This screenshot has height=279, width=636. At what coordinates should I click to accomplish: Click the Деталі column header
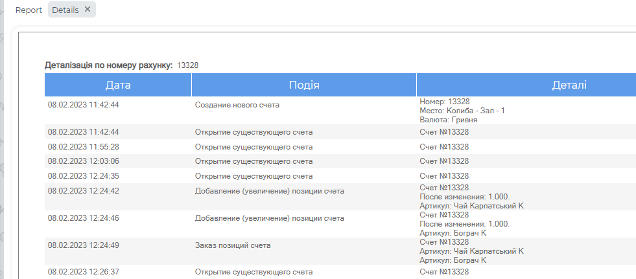point(569,85)
